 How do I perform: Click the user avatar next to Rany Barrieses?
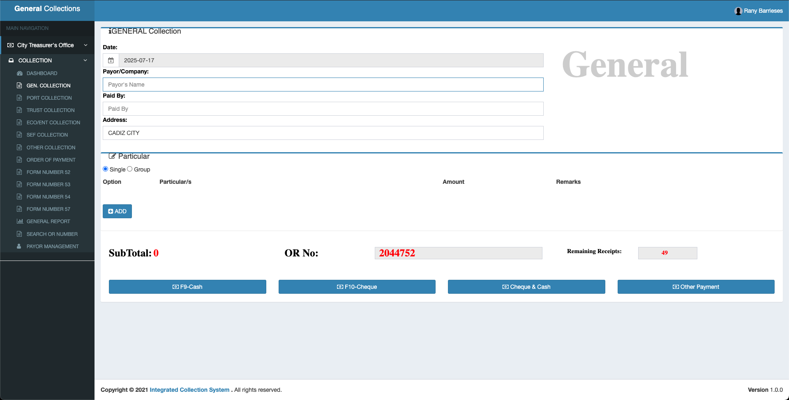(x=738, y=11)
